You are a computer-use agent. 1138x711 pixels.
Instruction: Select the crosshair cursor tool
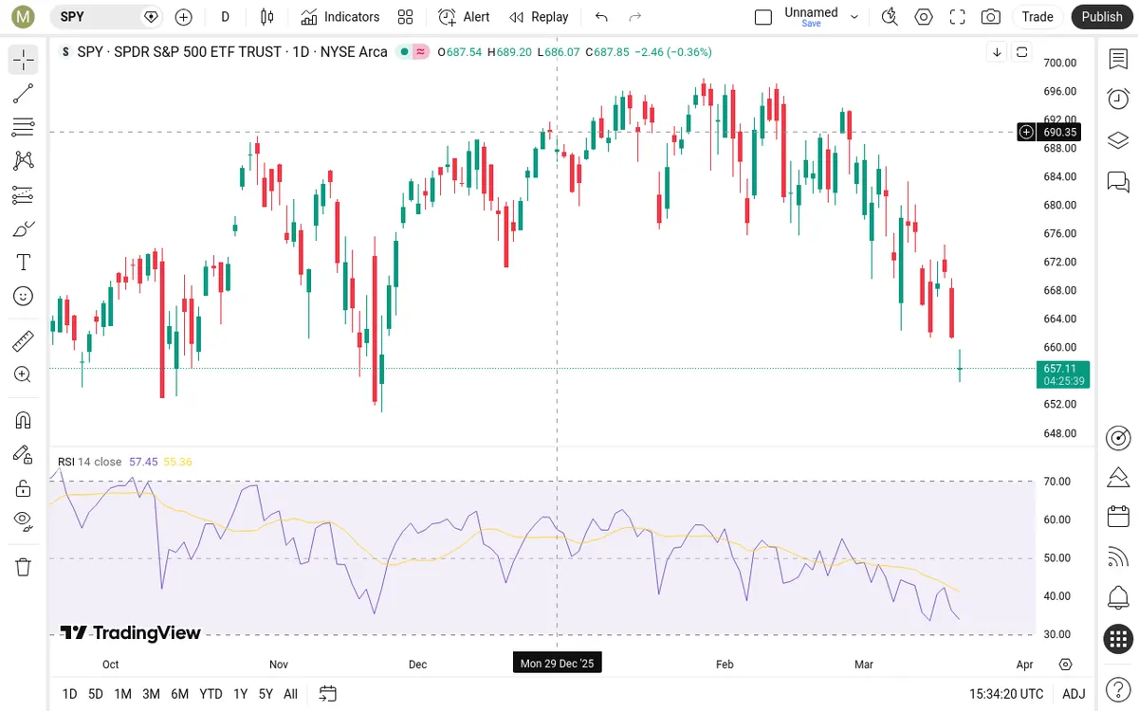pos(24,60)
